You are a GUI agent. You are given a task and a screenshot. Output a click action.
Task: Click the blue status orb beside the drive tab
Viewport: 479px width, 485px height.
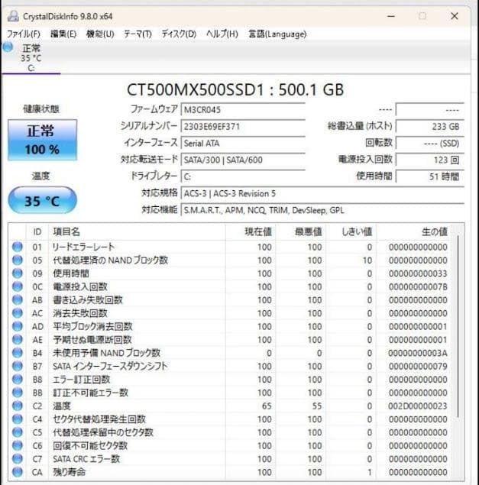8,47
